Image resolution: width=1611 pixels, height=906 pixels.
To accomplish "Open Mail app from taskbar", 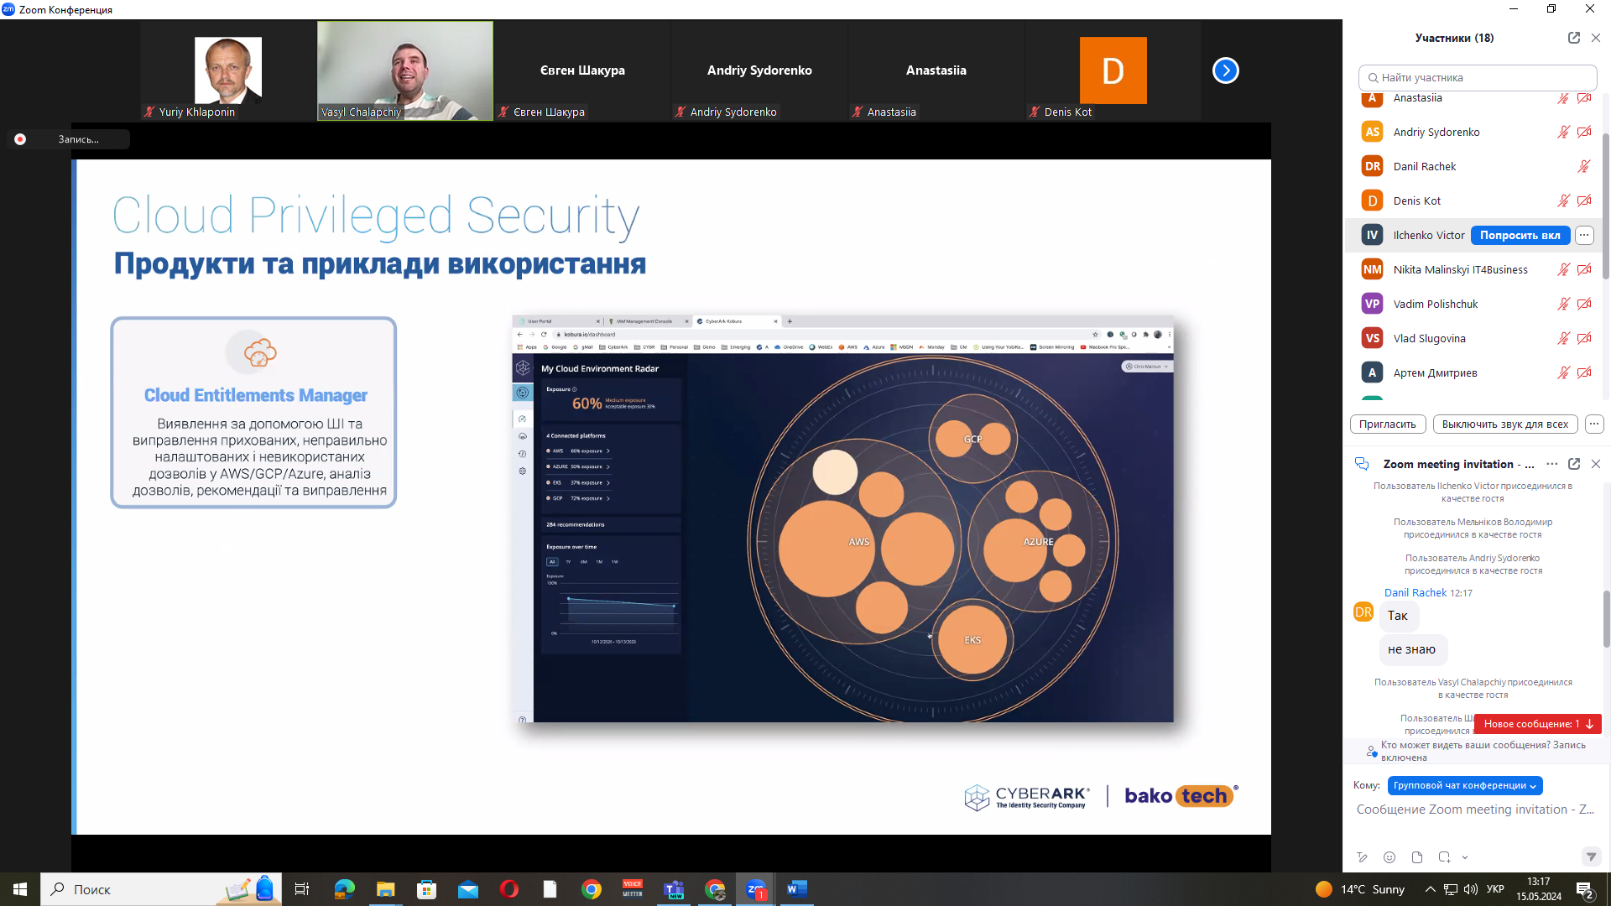I will (x=467, y=889).
